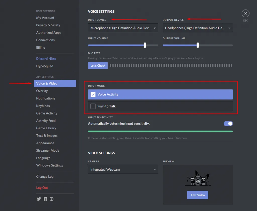
Task: Tick the Voice Activity checkbox
Action: 93,94
